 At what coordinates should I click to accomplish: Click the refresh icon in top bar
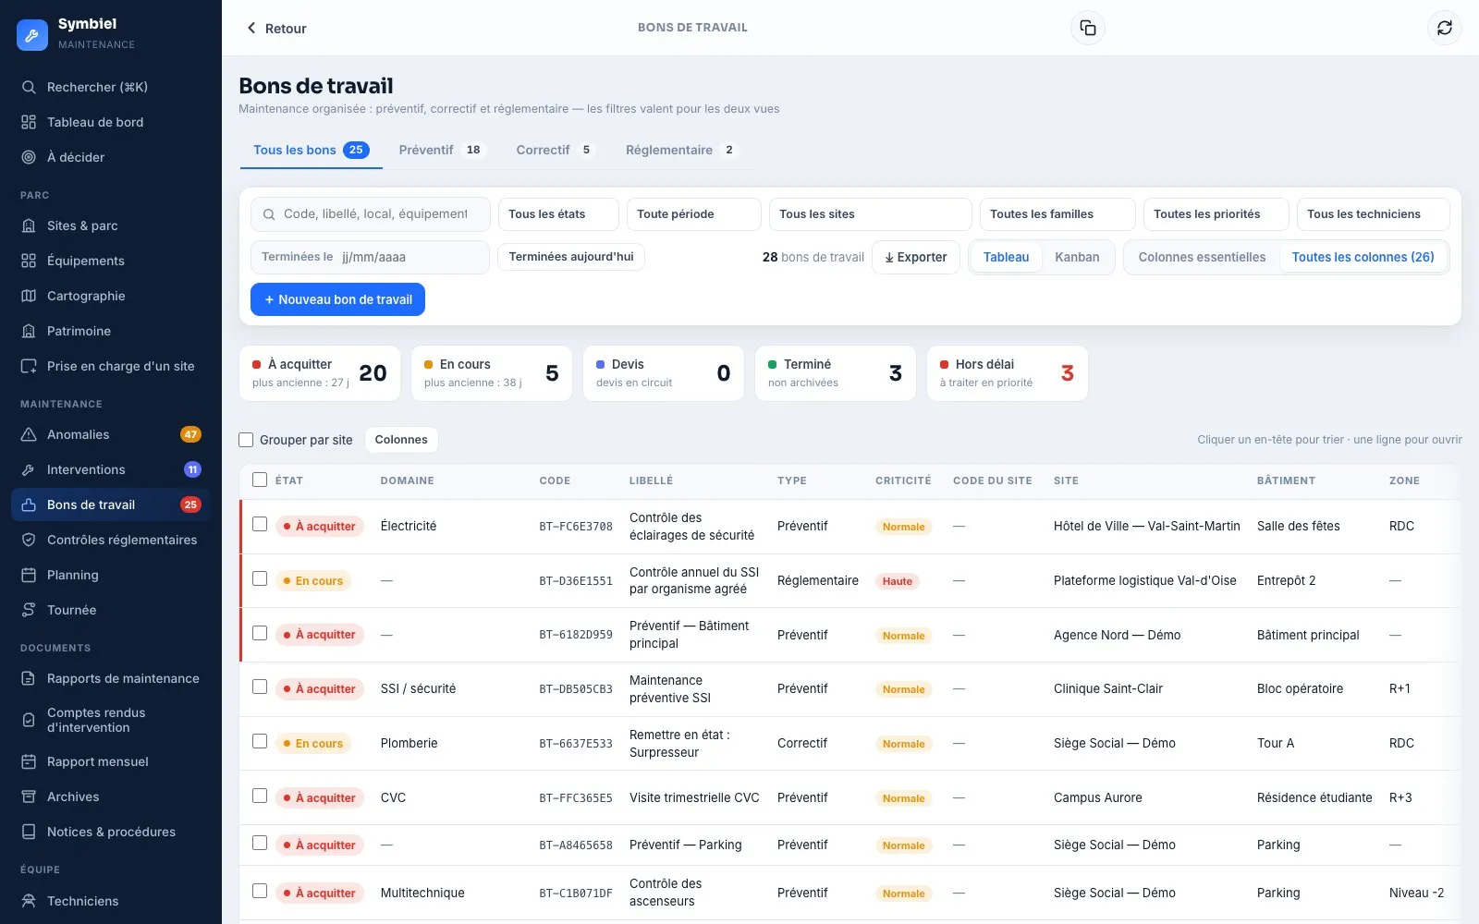1445,28
